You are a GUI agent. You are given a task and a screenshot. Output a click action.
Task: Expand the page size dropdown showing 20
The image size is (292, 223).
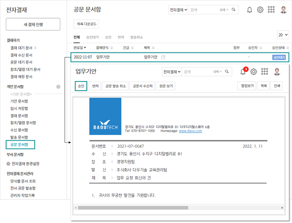point(283,35)
